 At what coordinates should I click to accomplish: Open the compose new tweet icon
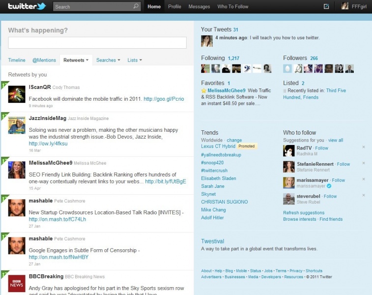click(x=326, y=7)
